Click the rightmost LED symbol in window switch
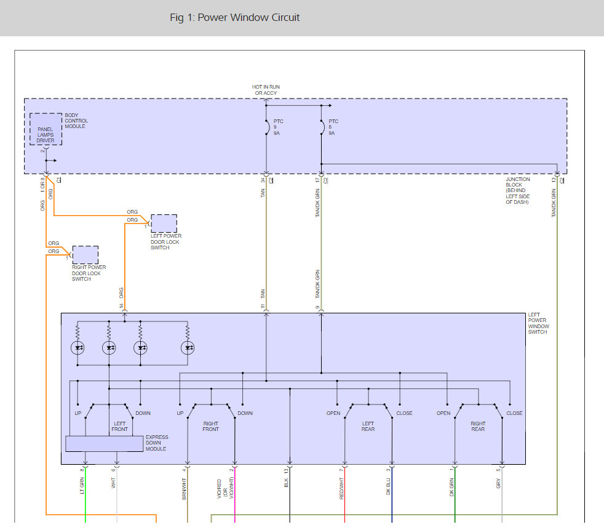Viewport: 604px width, 527px height. [x=188, y=348]
